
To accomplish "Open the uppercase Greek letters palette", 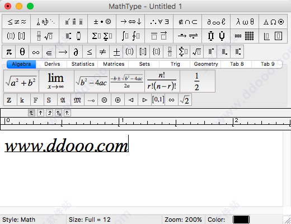I will click(x=273, y=22).
